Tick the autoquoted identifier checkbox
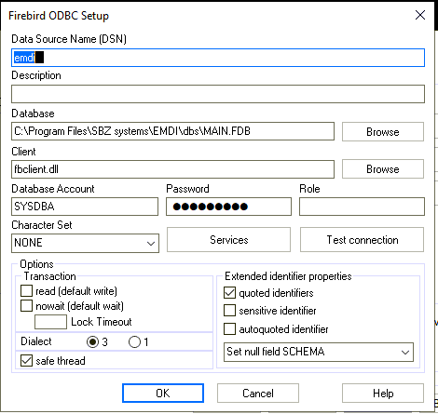The width and height of the screenshot is (438, 414). [x=229, y=328]
